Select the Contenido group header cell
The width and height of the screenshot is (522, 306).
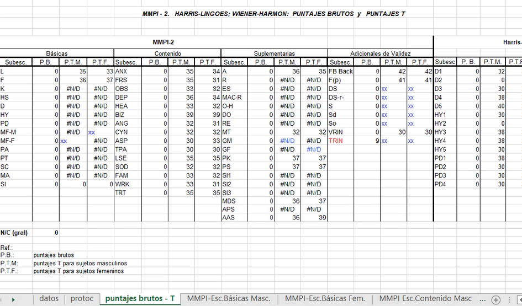(x=167, y=53)
